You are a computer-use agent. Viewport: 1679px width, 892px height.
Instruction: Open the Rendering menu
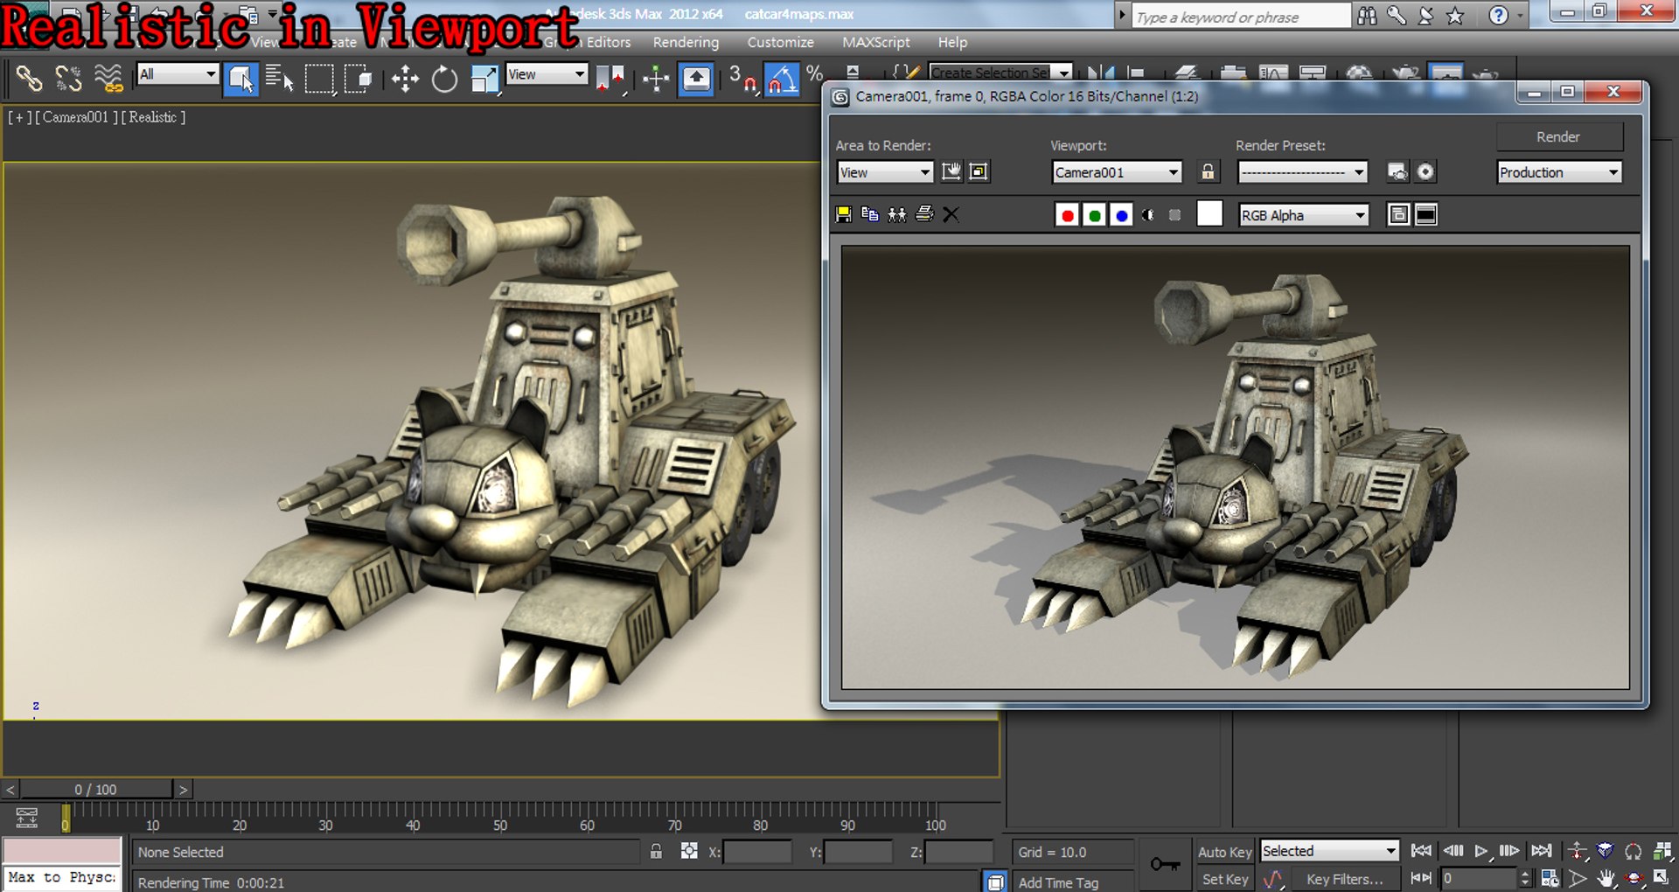point(686,42)
